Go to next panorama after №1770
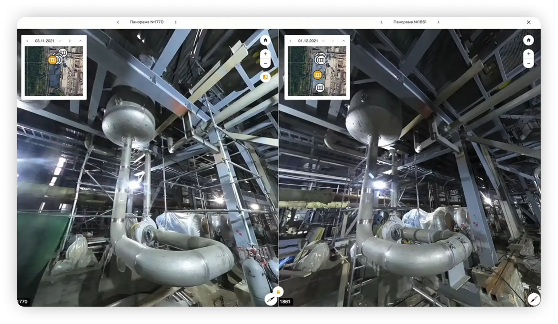Screen dimensions: 558x324 (175, 22)
